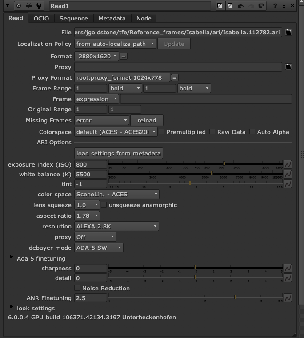Screen dimensions: 304x338
Task: Open the resolution ALEXA 2.8K dropdown
Action: point(116,226)
